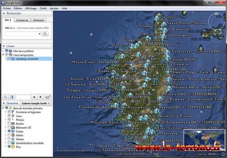Click the Météo sun icon

point(13,135)
